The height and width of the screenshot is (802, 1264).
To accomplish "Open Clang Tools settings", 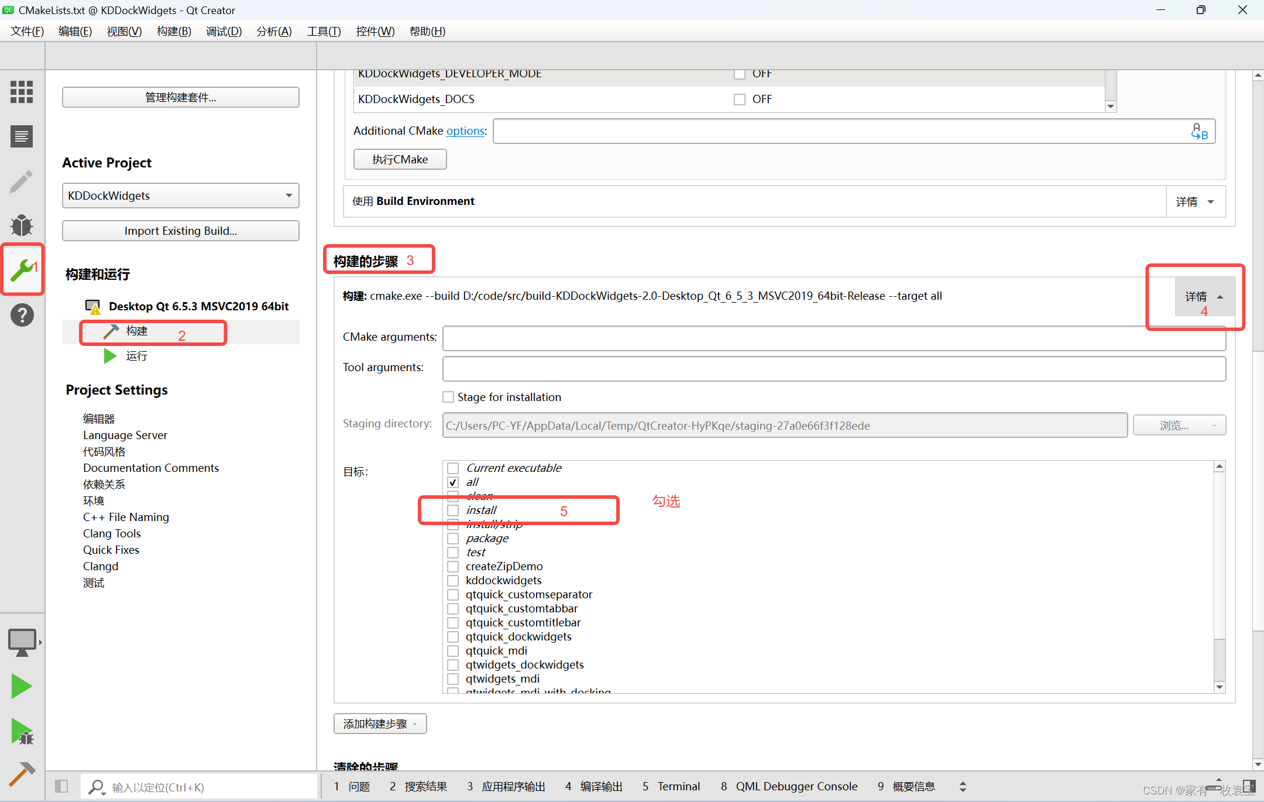I will pos(112,533).
